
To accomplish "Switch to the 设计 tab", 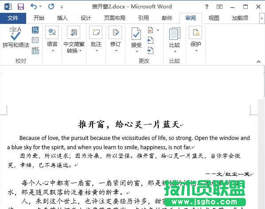I will pyautogui.click(x=86, y=18).
